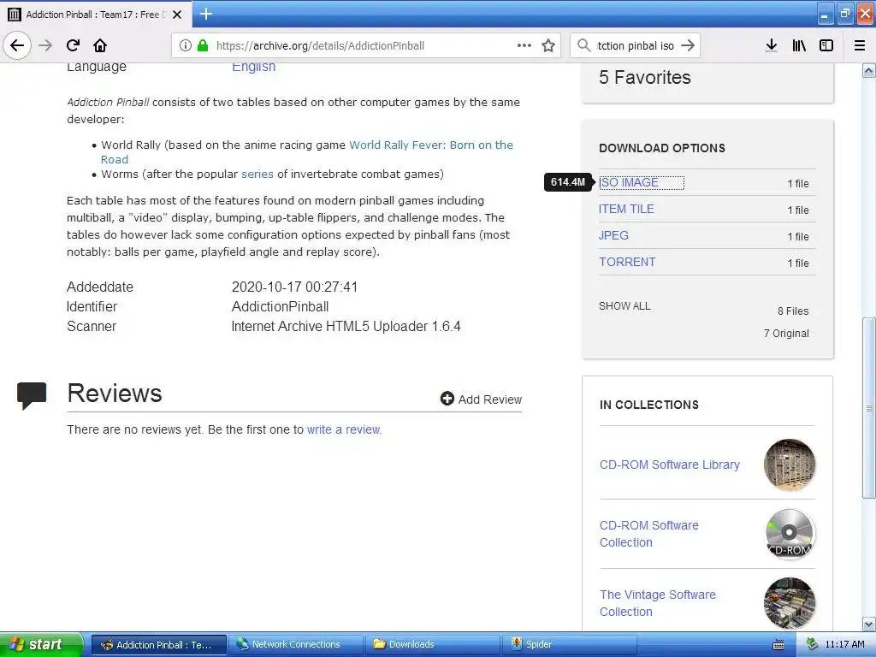Open CD-ROM Software Collection link
This screenshot has width=876, height=657.
coord(648,534)
